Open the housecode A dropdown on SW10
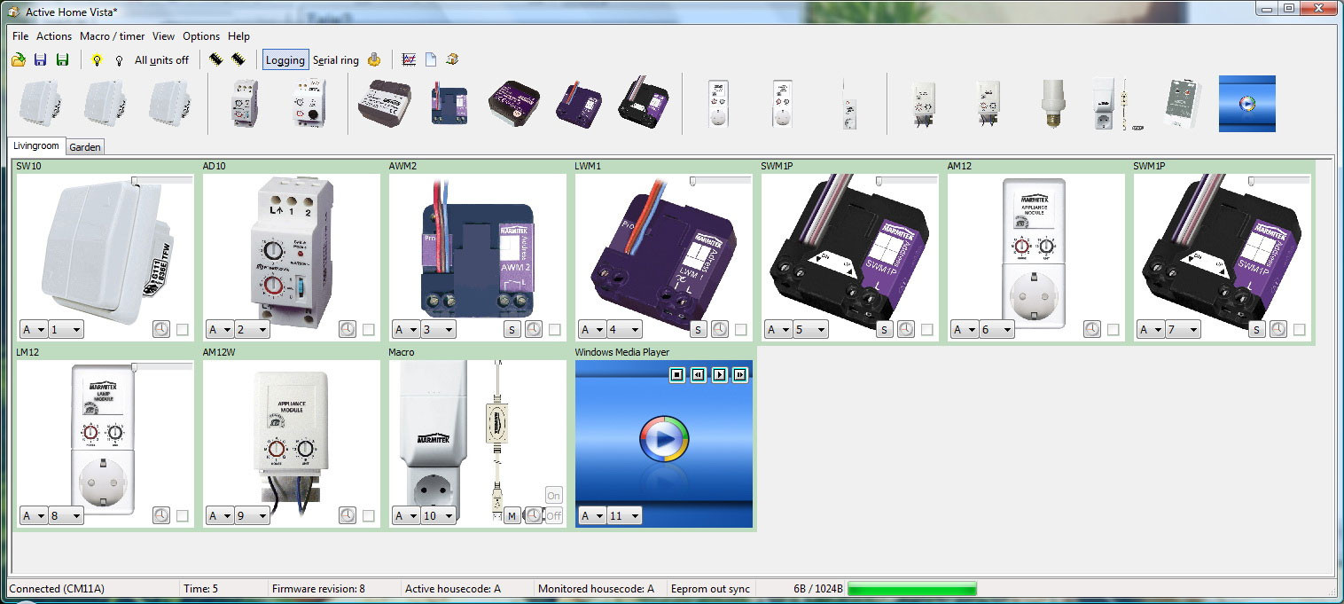 click(x=34, y=330)
